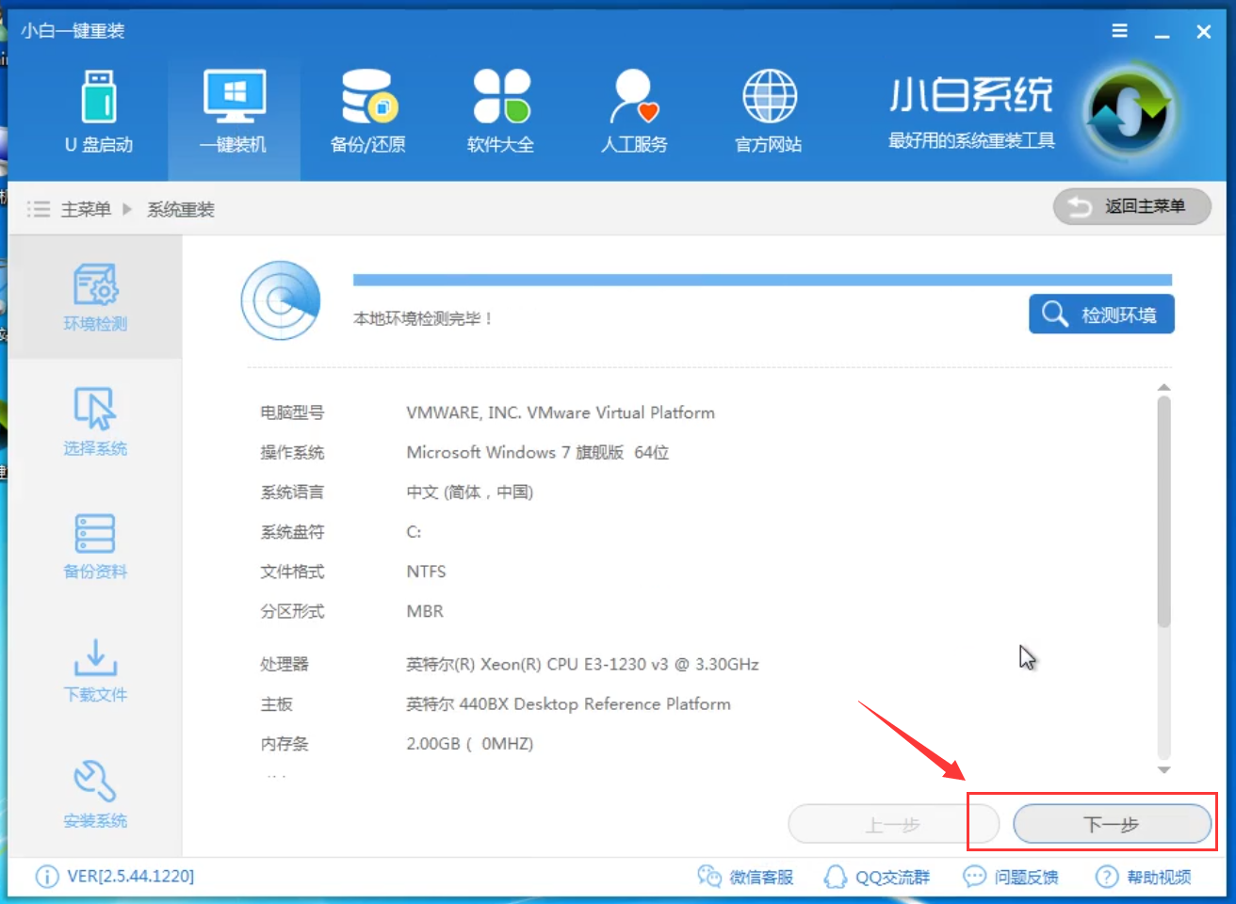This screenshot has height=904, width=1236.
Task: Select the 备份资料 sidebar step
Action: (94, 546)
